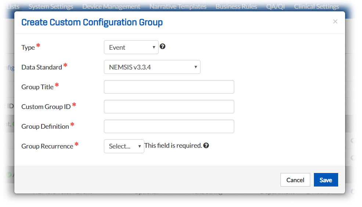Select the Clinical Settings tab

coord(316,7)
